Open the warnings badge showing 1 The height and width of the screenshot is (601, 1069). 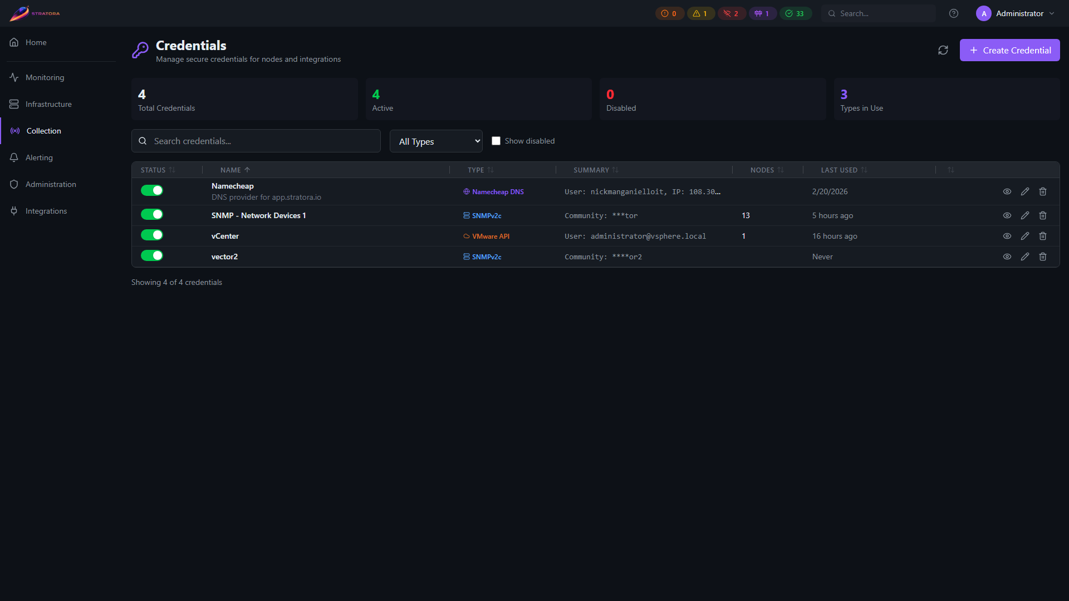coord(700,13)
